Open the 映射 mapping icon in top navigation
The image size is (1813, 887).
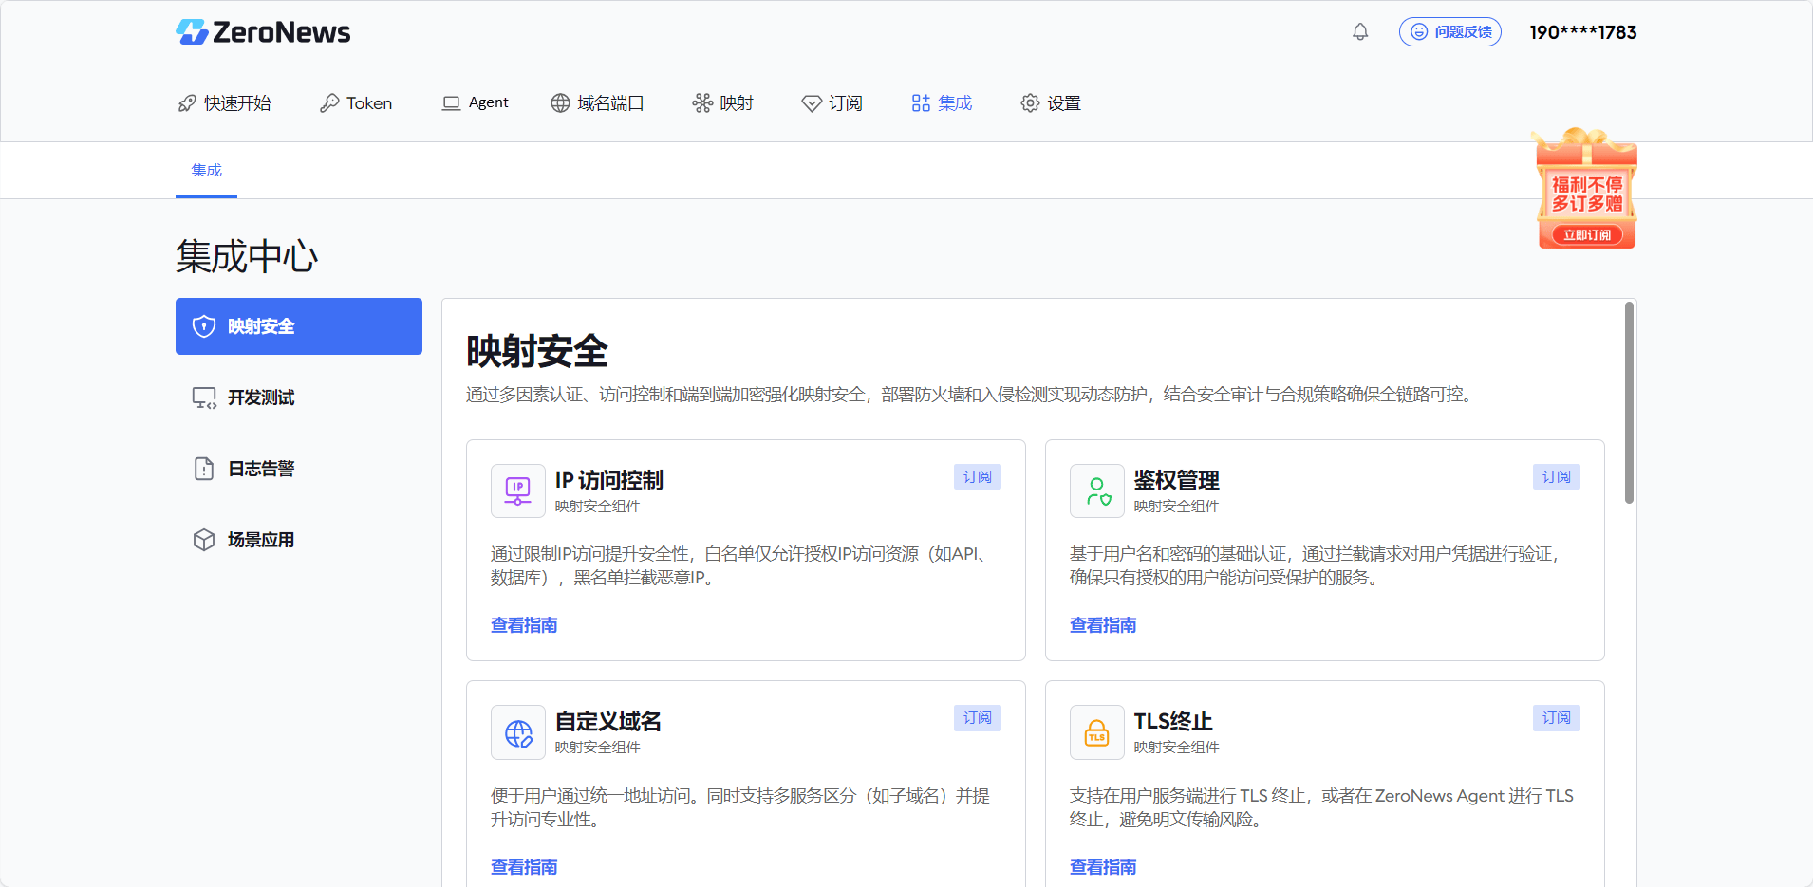[x=702, y=102]
